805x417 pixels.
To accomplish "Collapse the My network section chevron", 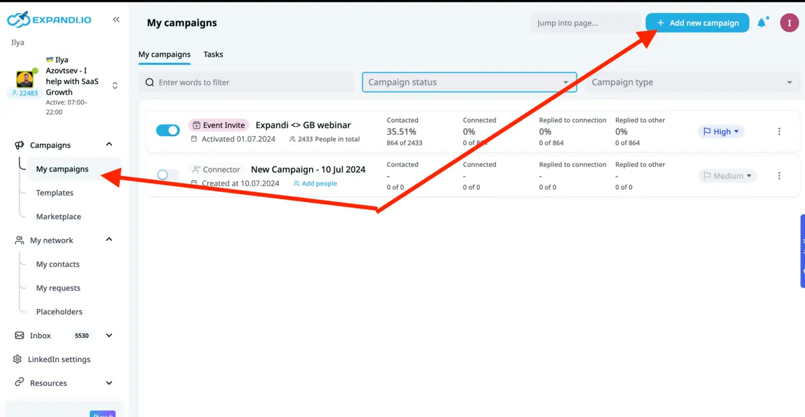I will click(x=109, y=239).
